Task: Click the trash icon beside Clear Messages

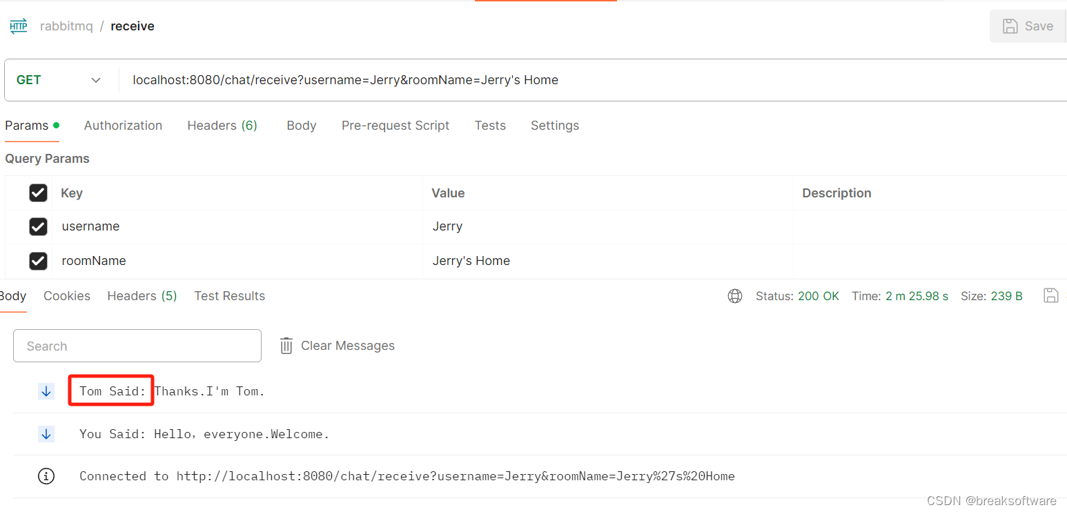Action: tap(286, 346)
